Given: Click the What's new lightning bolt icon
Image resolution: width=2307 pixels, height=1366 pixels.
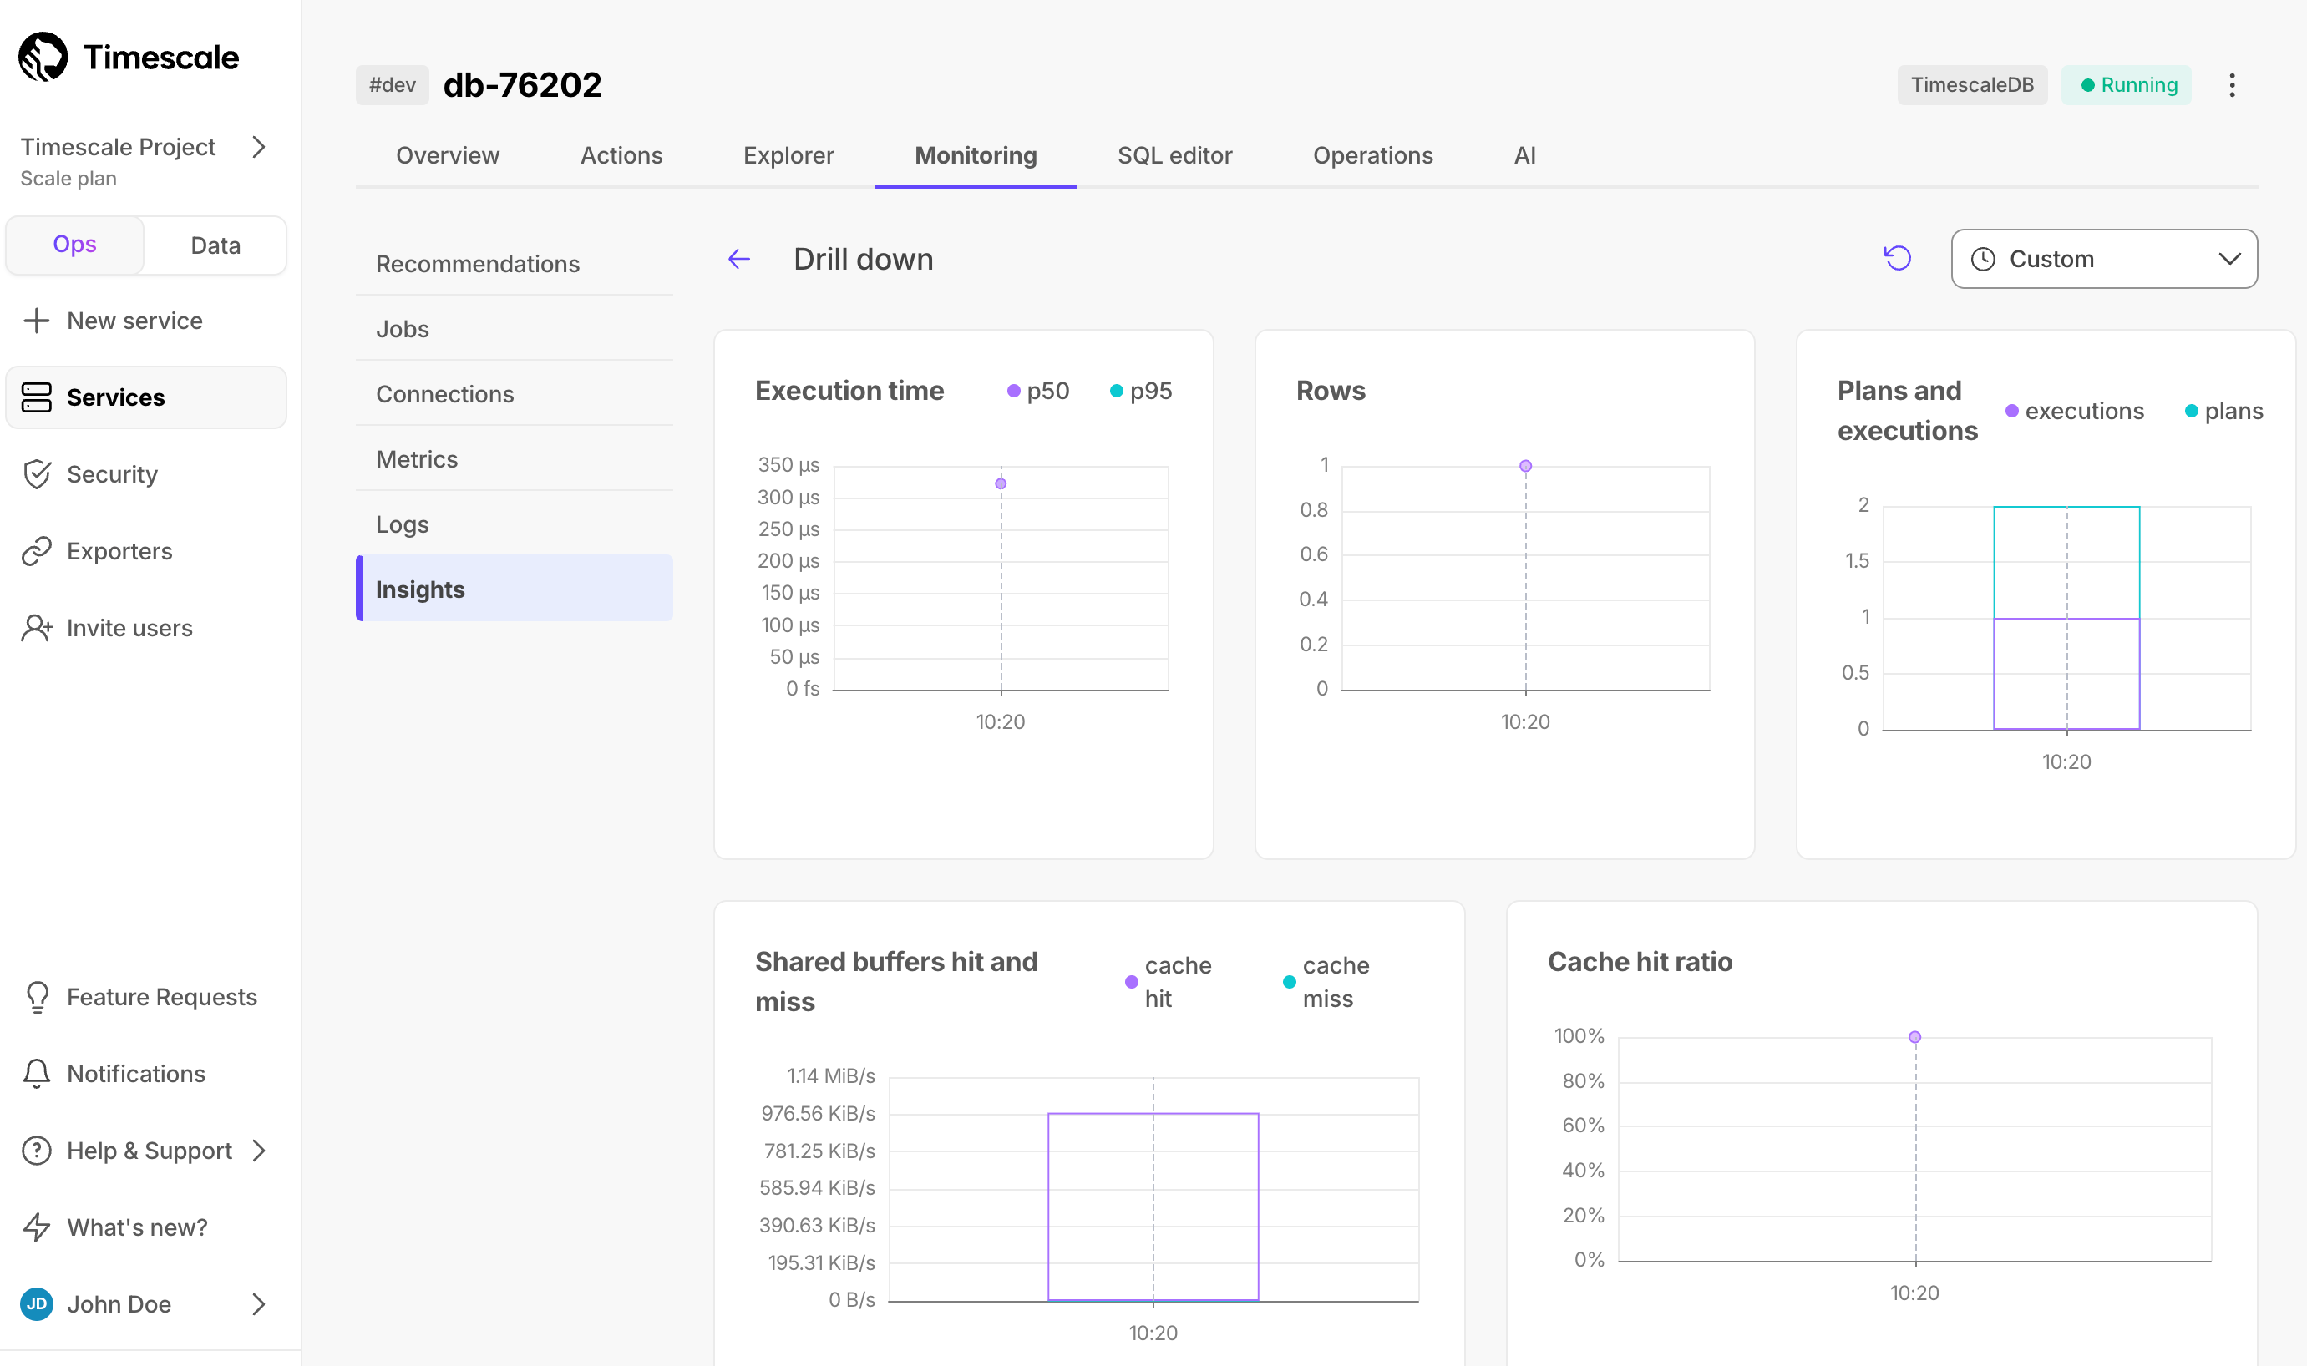Looking at the screenshot, I should (x=36, y=1227).
